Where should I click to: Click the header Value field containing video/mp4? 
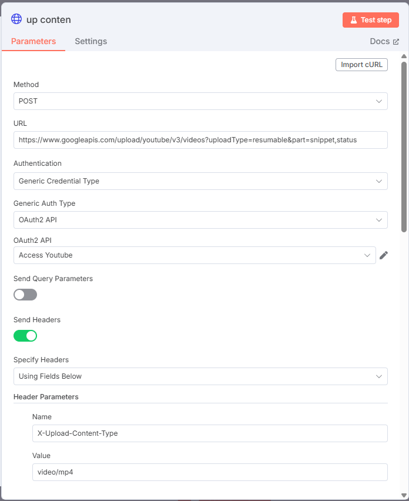pos(210,472)
